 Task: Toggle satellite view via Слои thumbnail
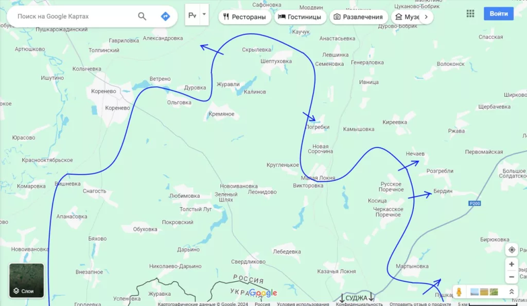click(x=27, y=280)
